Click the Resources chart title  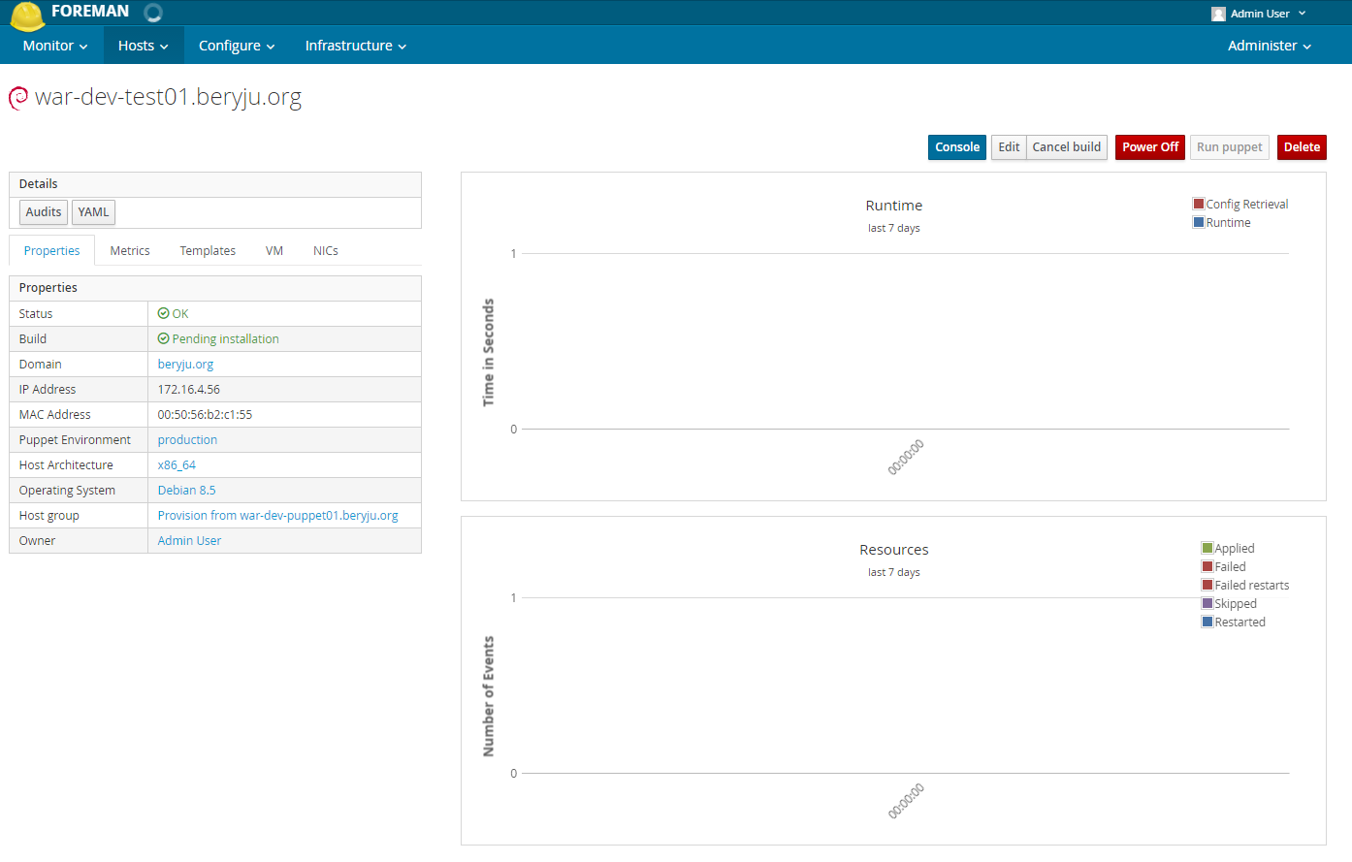(x=893, y=550)
